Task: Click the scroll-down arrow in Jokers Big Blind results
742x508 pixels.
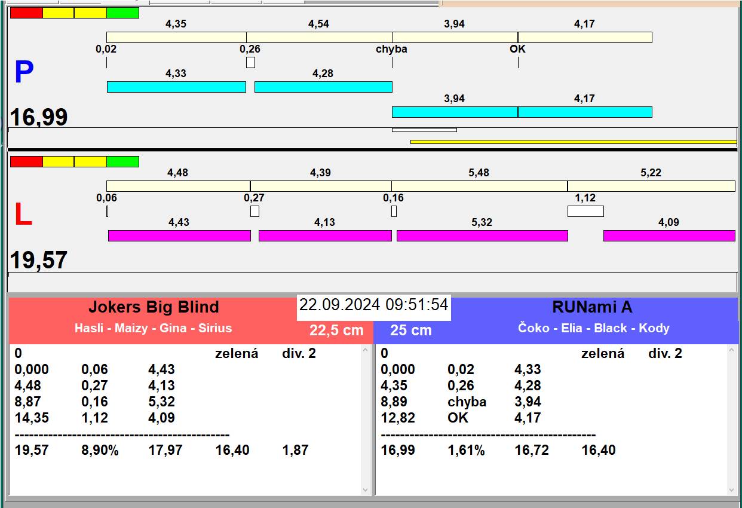Action: click(x=366, y=489)
